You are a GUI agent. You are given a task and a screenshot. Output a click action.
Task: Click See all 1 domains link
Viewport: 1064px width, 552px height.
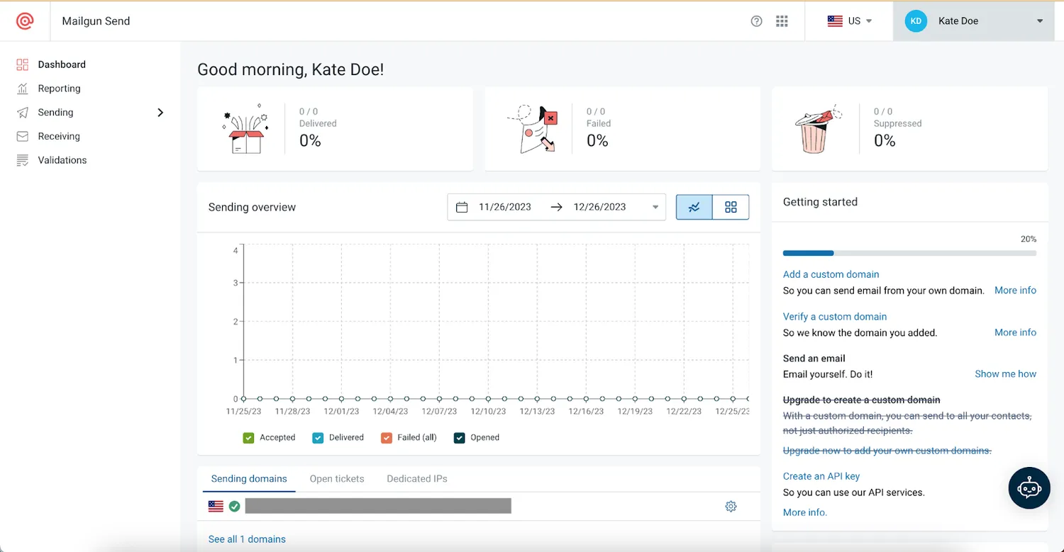click(247, 539)
